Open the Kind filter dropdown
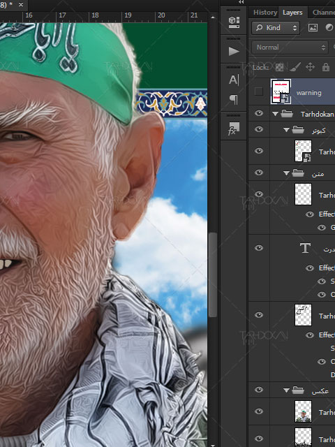 (276, 28)
